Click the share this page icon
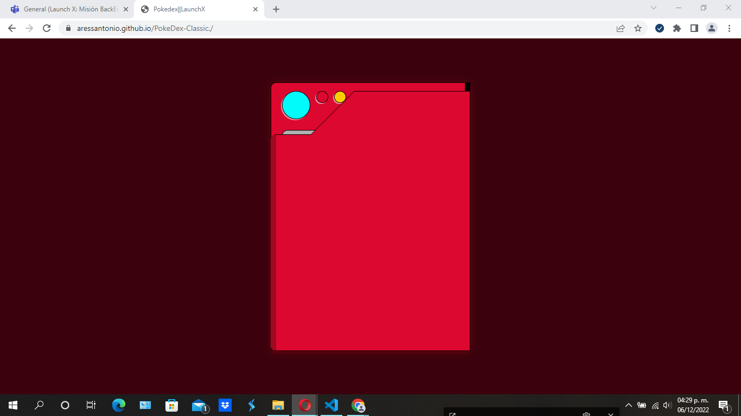 [x=619, y=28]
